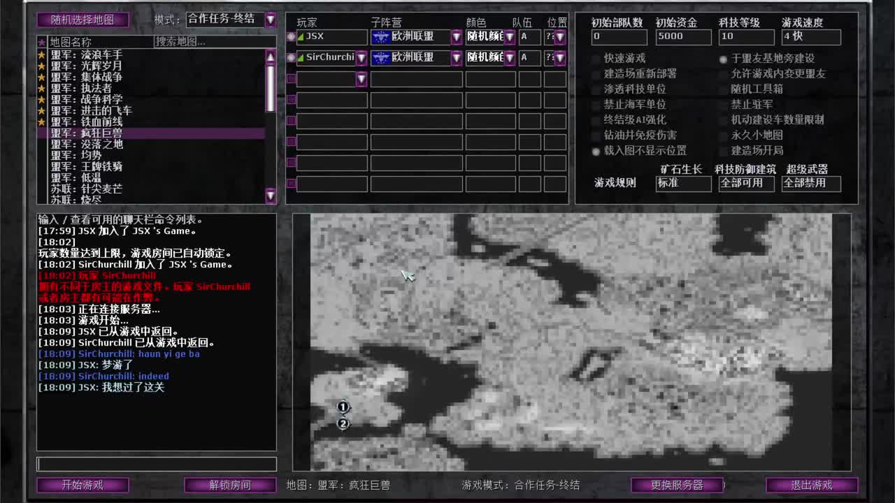895x503 pixels.
Task: Open position dropdown in JSX row
Action: 560,36
